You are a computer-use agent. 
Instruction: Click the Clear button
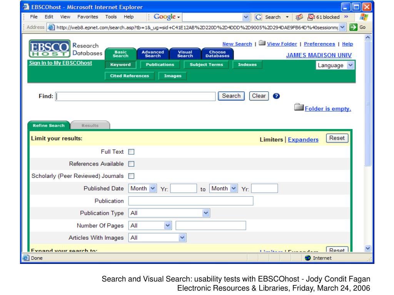point(259,96)
